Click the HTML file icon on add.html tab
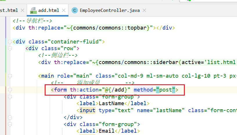 click(x=34, y=11)
